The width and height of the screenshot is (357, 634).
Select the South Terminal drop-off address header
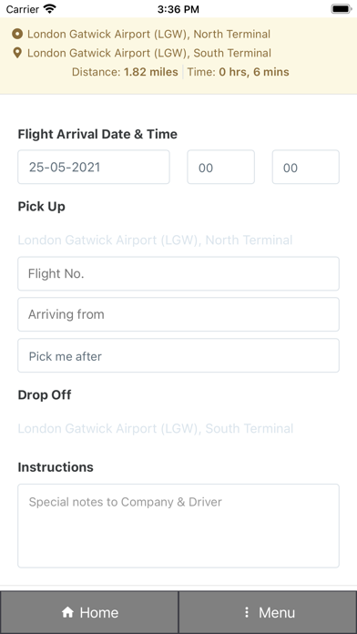[x=149, y=53]
